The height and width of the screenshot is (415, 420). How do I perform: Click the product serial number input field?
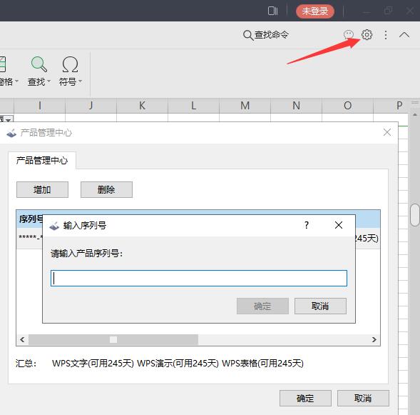pos(199,278)
